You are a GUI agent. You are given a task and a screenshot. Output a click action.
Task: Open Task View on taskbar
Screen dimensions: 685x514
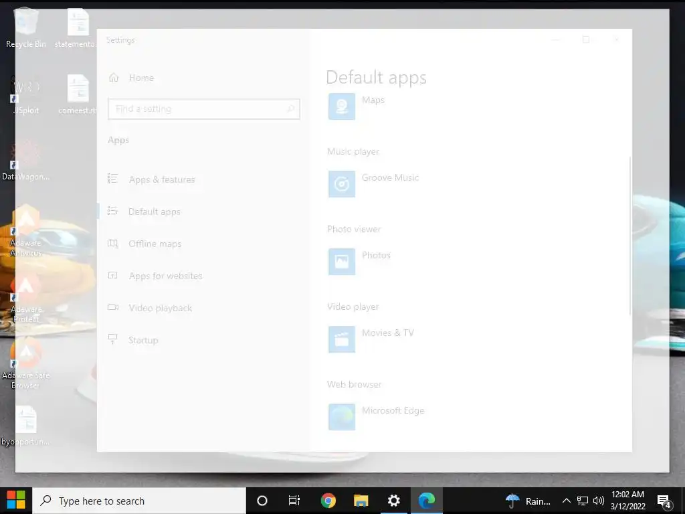294,501
